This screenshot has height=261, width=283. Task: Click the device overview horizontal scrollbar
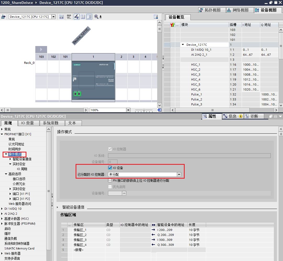pyautogui.click(x=212, y=110)
